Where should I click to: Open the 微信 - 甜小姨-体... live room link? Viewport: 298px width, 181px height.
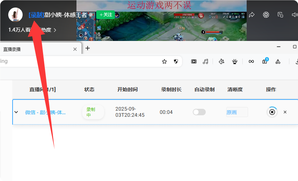coord(46,112)
